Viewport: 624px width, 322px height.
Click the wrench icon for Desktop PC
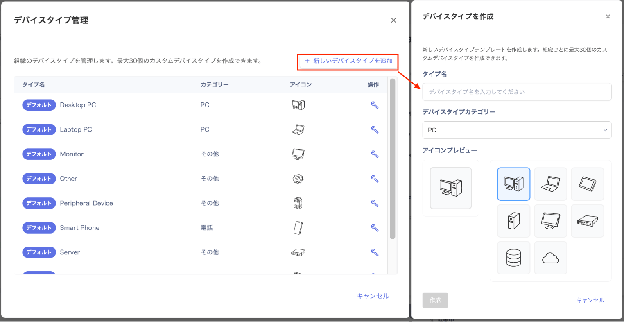click(x=374, y=105)
